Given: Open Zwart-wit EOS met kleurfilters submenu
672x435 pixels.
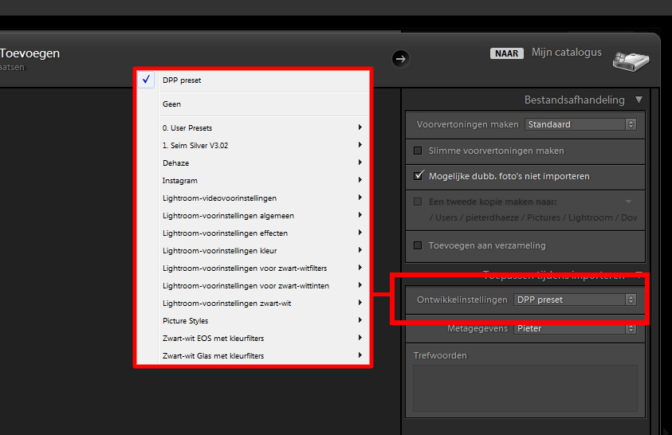Looking at the screenshot, I should 253,339.
